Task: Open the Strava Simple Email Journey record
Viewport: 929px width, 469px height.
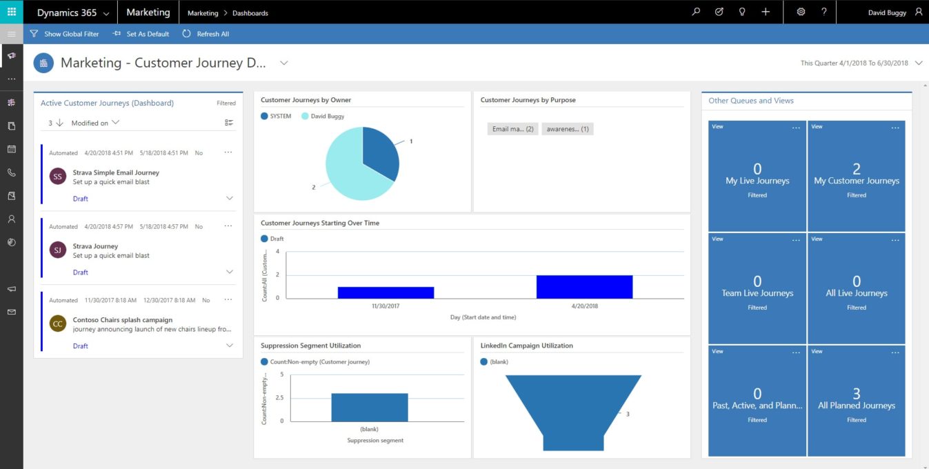Action: coord(116,172)
